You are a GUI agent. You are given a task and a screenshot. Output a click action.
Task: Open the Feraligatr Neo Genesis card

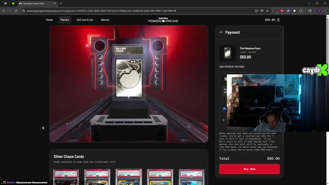[x=160, y=177]
